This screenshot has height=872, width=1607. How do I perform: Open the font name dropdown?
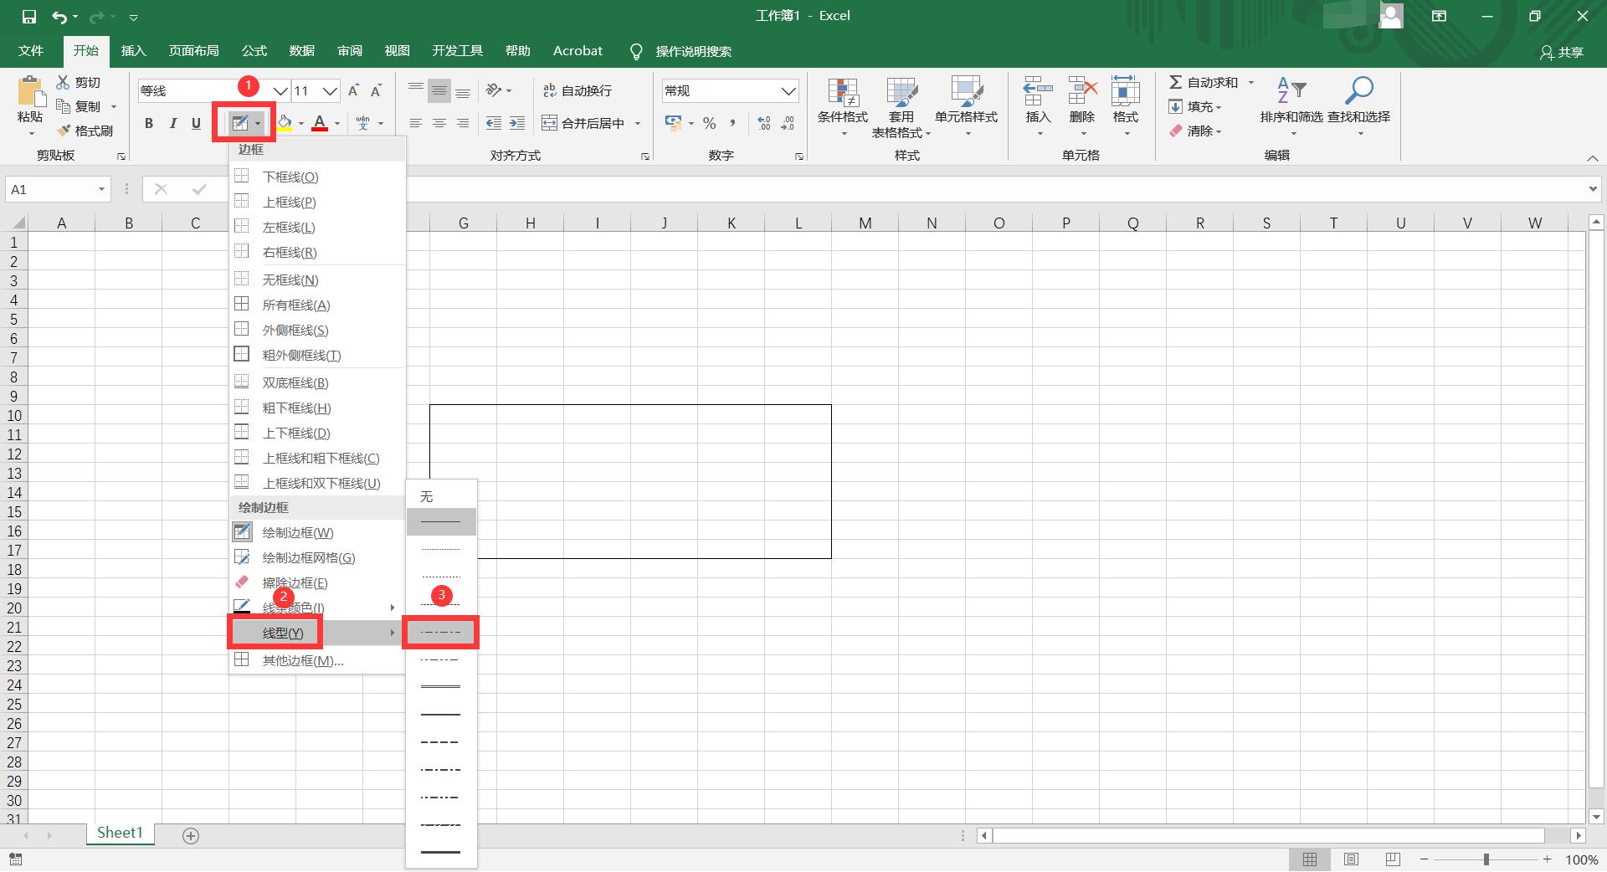[280, 90]
